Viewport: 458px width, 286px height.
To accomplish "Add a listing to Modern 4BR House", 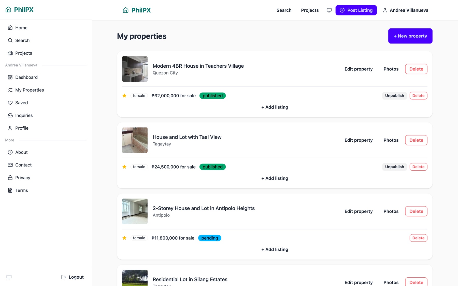I will [x=275, y=107].
